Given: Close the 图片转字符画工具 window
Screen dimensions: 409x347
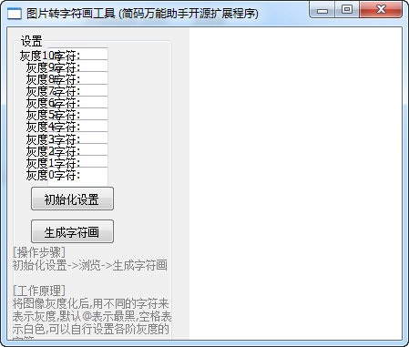Looking at the screenshot, I should coord(381,10).
